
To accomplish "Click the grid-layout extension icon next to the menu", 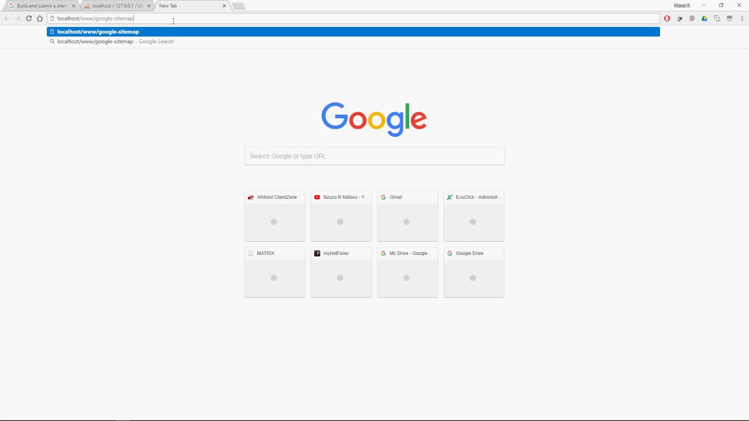I will pyautogui.click(x=730, y=19).
